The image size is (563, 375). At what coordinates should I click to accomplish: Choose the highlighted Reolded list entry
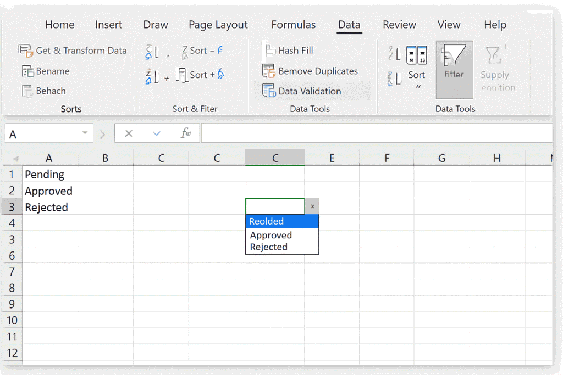pos(266,221)
